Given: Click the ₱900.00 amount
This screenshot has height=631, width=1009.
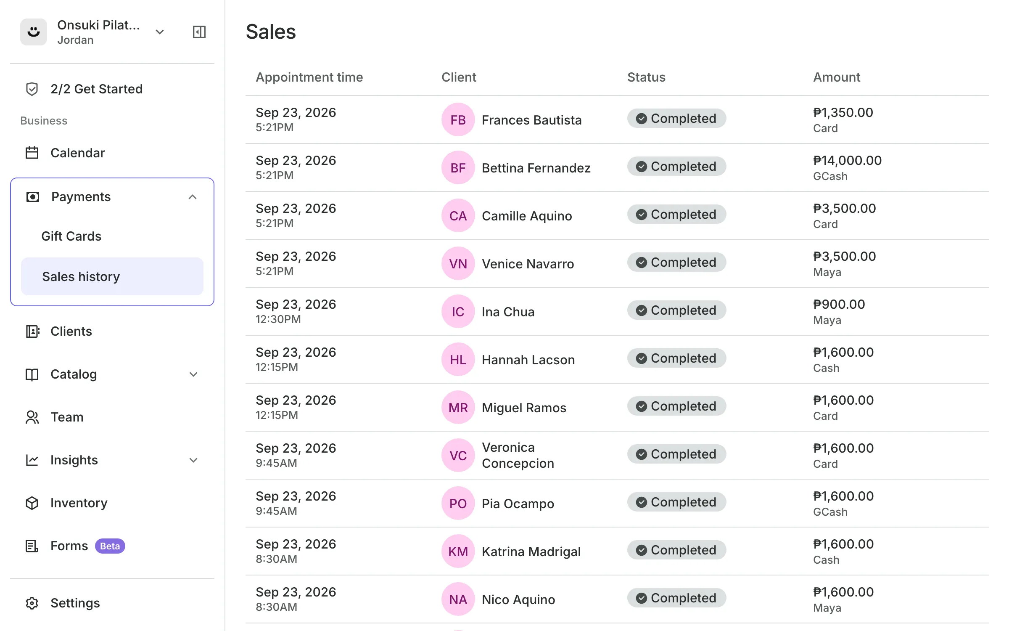Looking at the screenshot, I should 839,305.
